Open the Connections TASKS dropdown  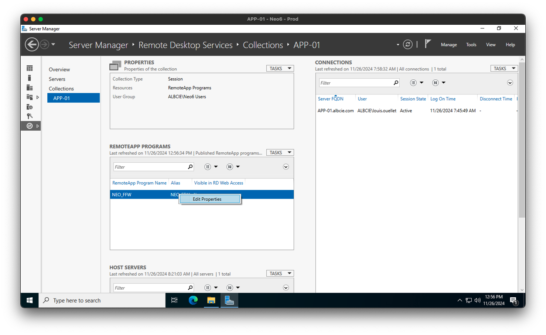504,68
